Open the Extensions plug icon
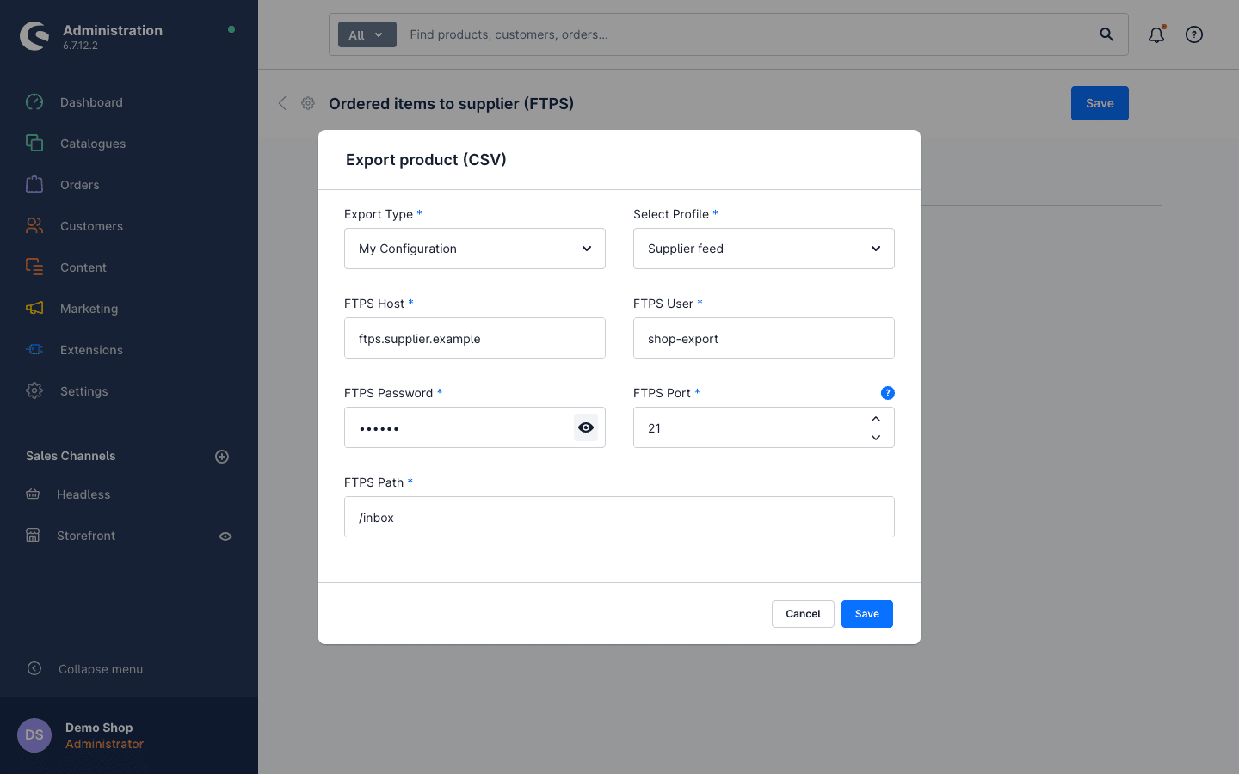1239x774 pixels. click(x=34, y=350)
